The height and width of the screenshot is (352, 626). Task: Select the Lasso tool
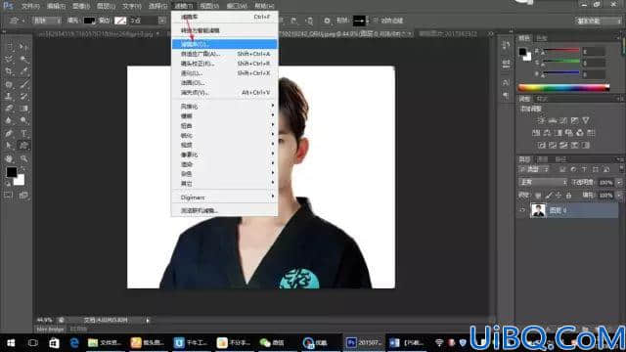coord(9,60)
